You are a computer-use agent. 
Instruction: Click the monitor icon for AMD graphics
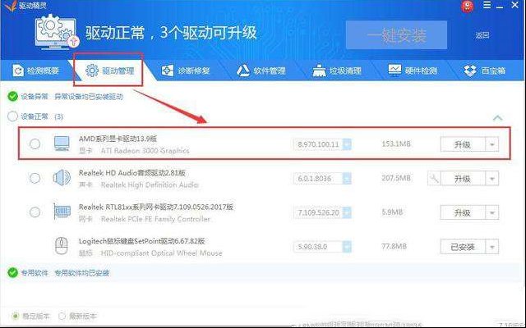point(62,143)
